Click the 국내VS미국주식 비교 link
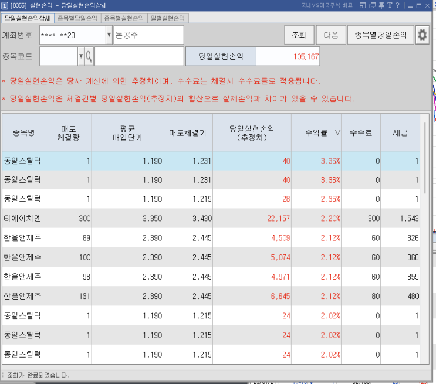 (x=327, y=5)
